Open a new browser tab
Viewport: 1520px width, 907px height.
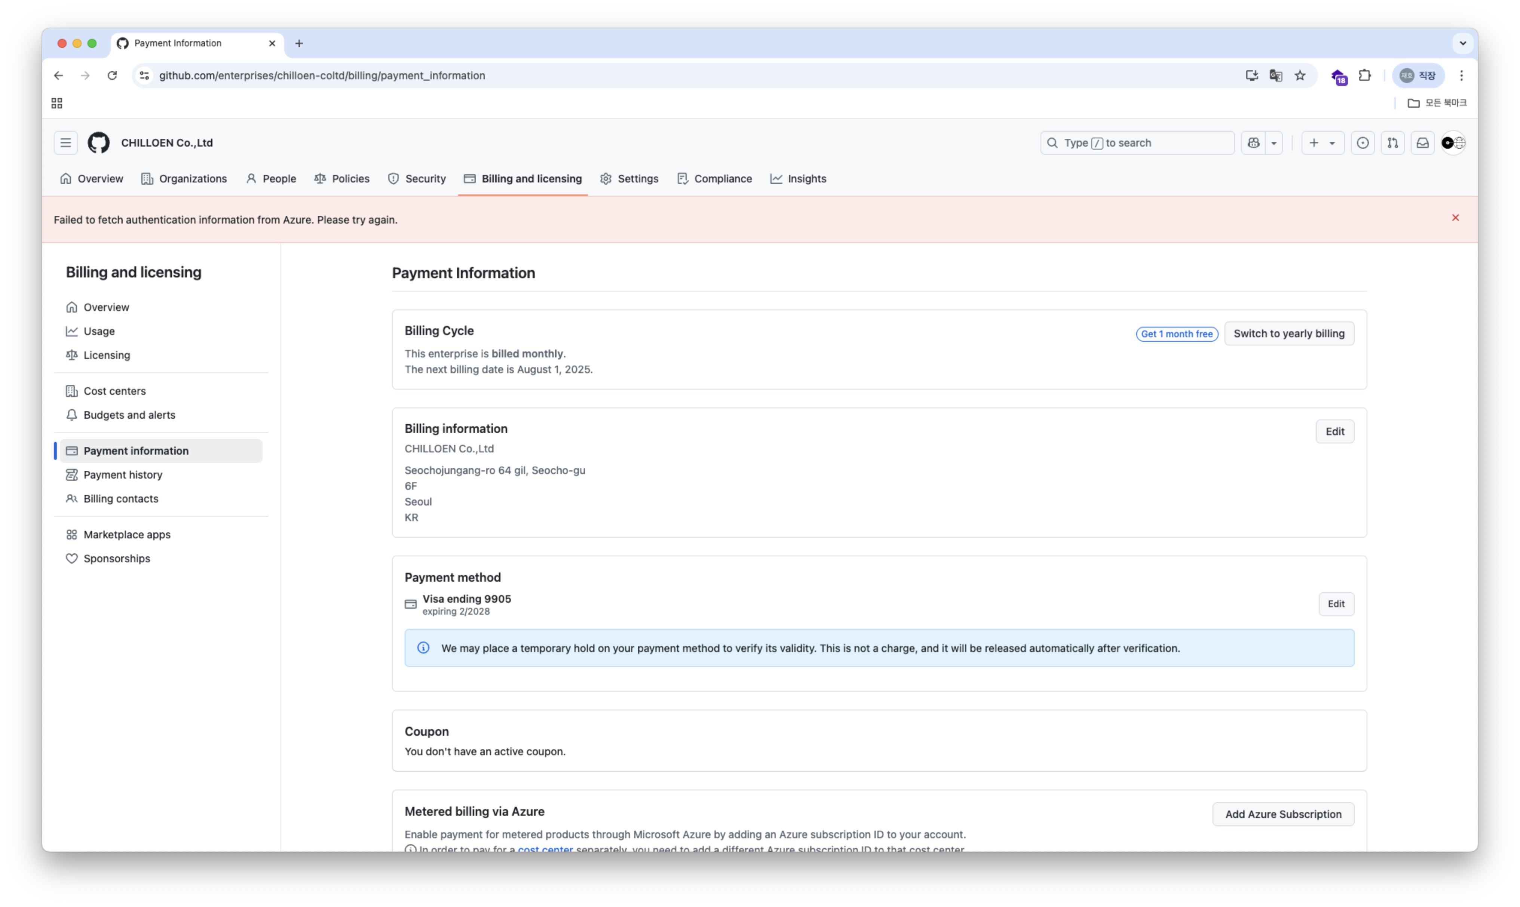(299, 43)
